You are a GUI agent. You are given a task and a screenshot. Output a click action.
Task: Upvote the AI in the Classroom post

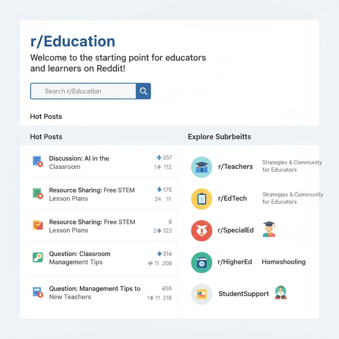tap(159, 158)
